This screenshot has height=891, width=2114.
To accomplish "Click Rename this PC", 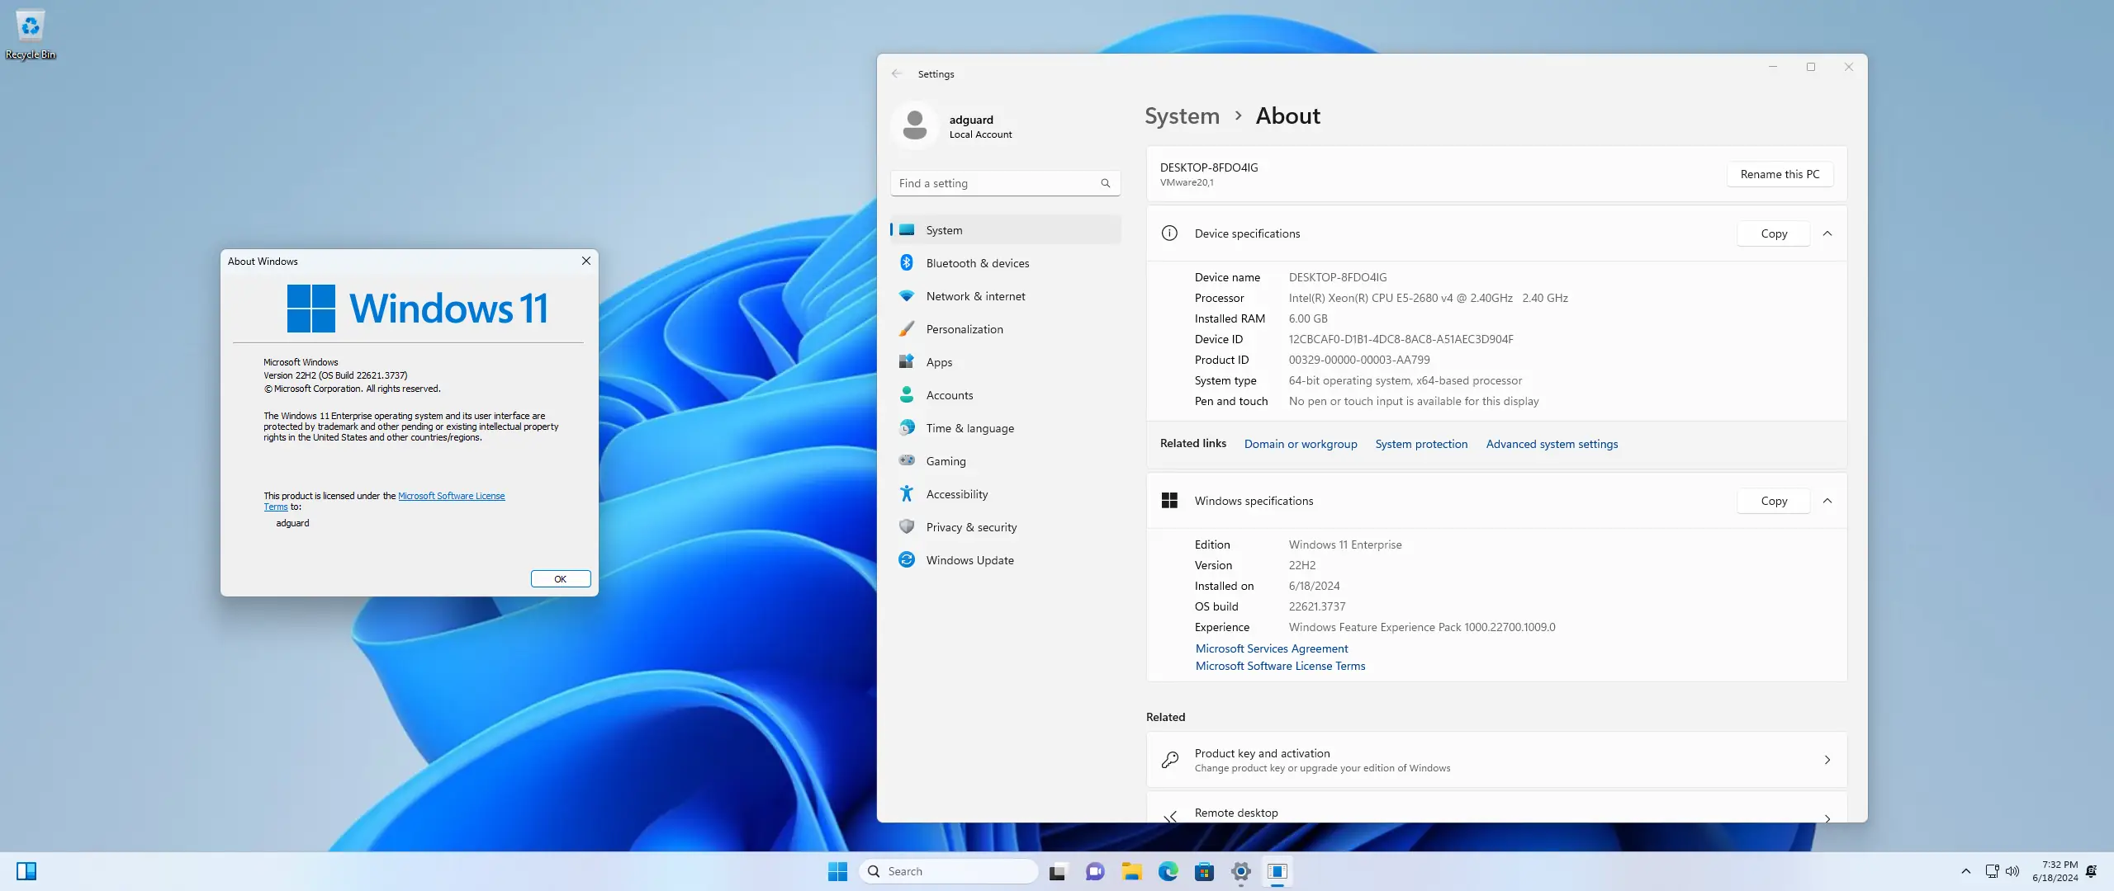I will [1780, 174].
